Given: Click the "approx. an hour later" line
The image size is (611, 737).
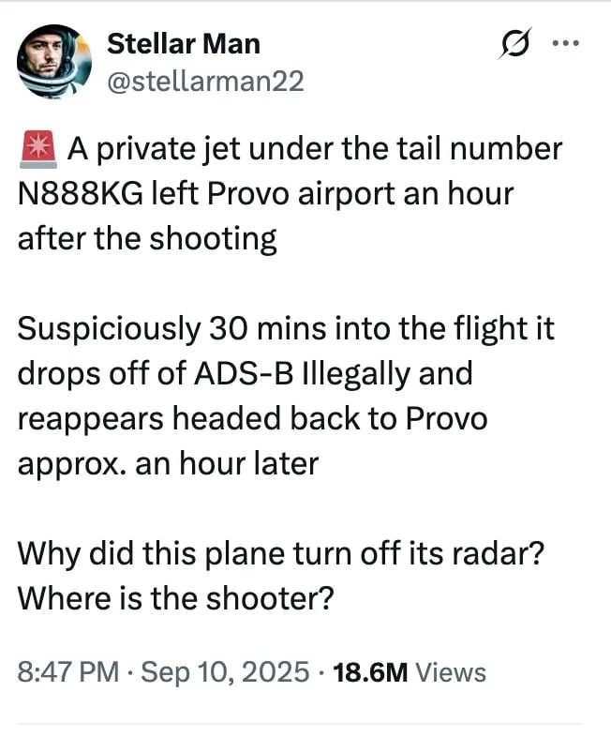Looking at the screenshot, I should tap(169, 463).
